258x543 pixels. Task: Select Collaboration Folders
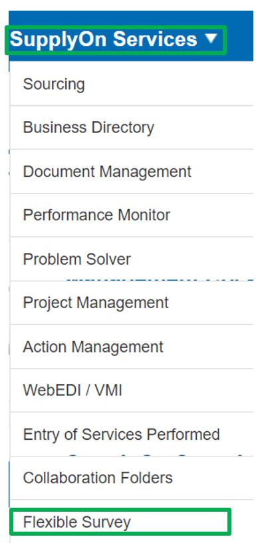132,478
